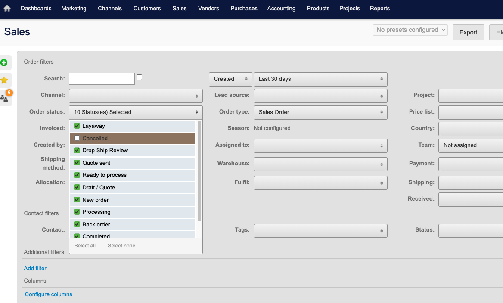
Task: Open favorites via the star icon
Action: (5, 80)
